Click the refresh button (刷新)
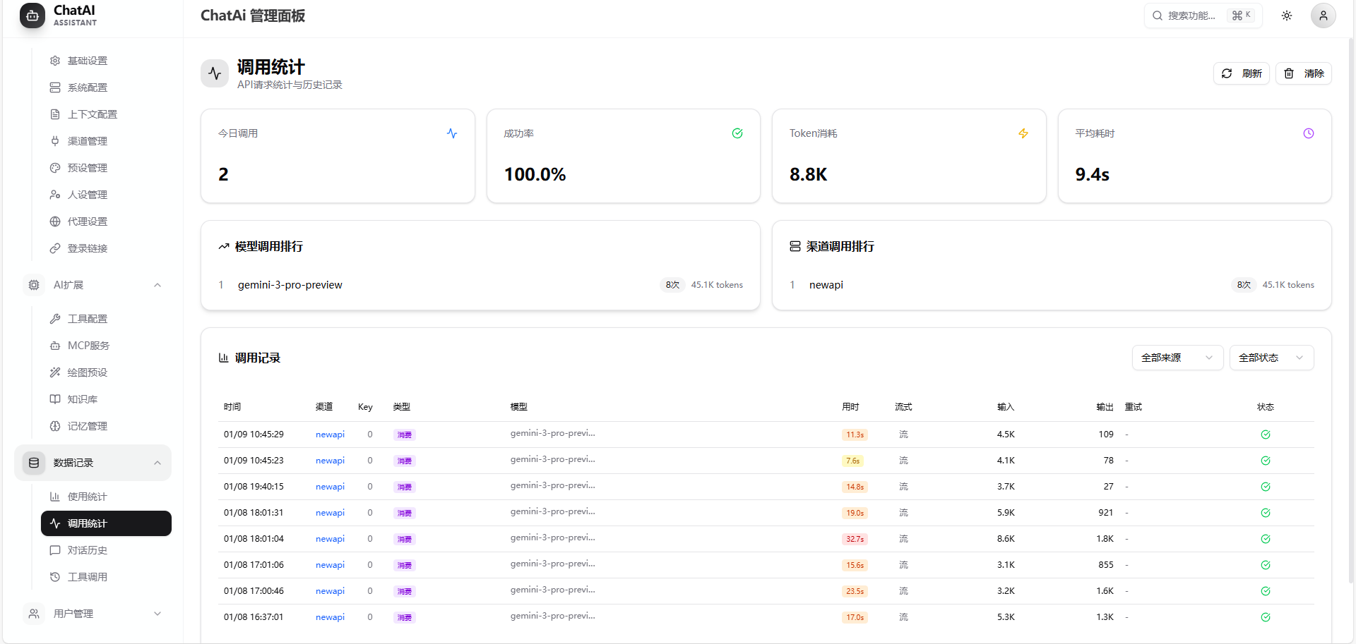The height and width of the screenshot is (644, 1356). click(x=1241, y=73)
